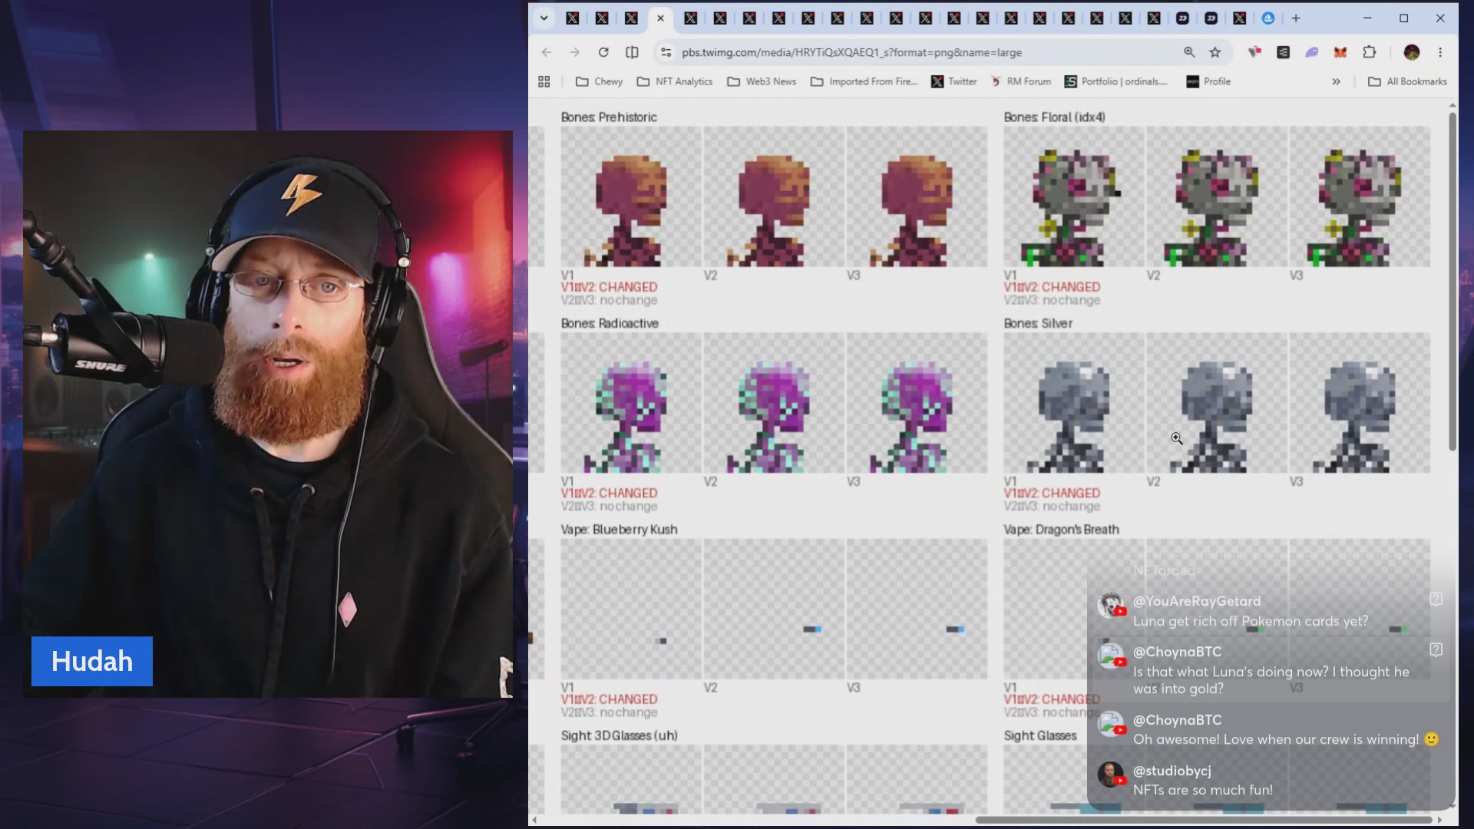
Task: Click the @studiobycj chat message
Action: click(x=1271, y=780)
